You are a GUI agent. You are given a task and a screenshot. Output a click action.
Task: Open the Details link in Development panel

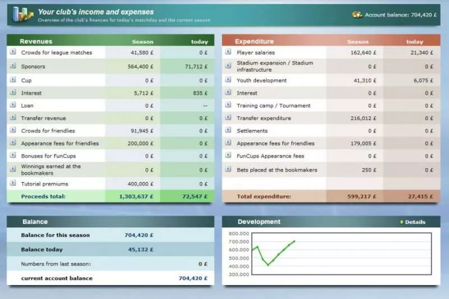point(415,222)
